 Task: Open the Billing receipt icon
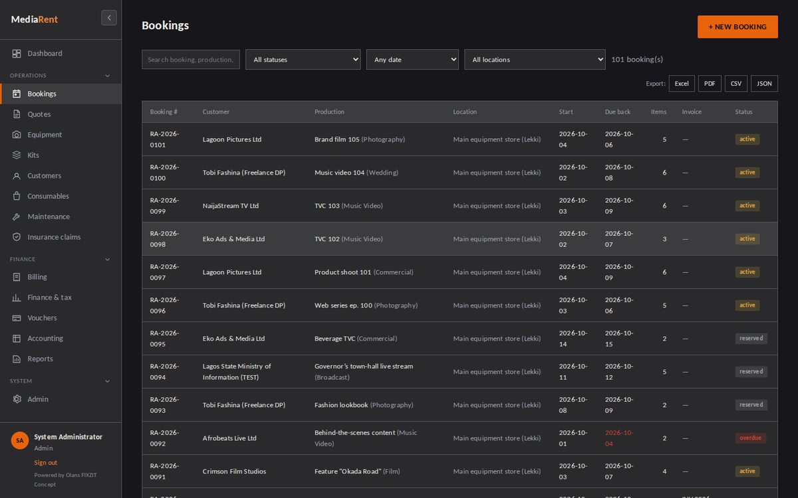(x=17, y=277)
